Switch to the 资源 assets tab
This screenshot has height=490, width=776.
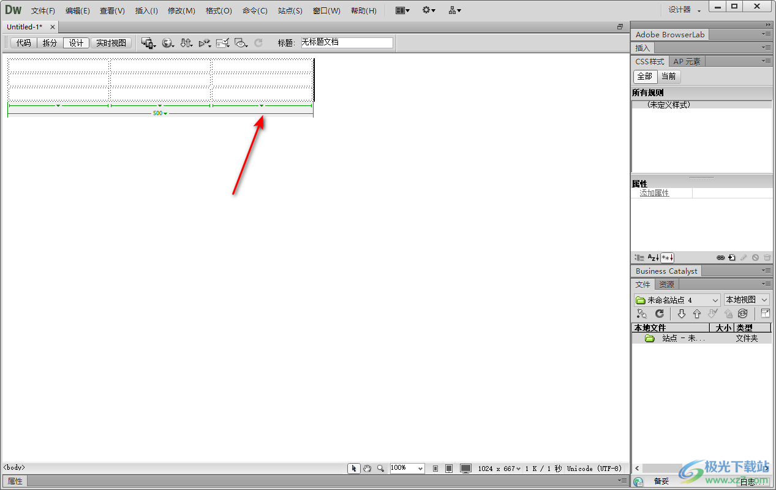point(666,284)
